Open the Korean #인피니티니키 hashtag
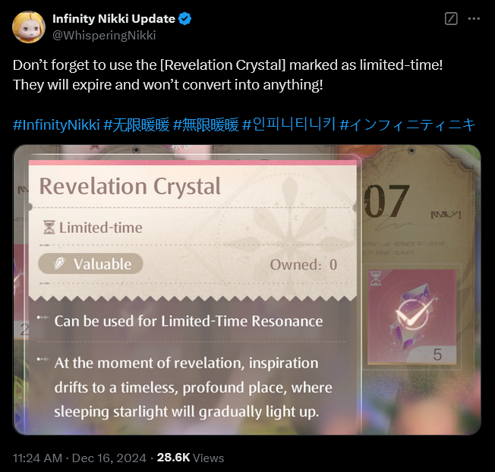This screenshot has width=495, height=472. pos(288,125)
